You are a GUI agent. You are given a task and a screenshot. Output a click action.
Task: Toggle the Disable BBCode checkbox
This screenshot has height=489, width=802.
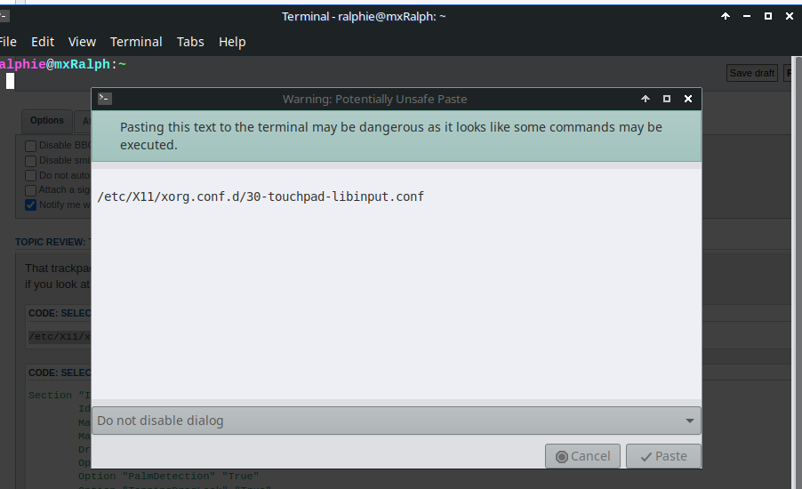pyautogui.click(x=31, y=146)
